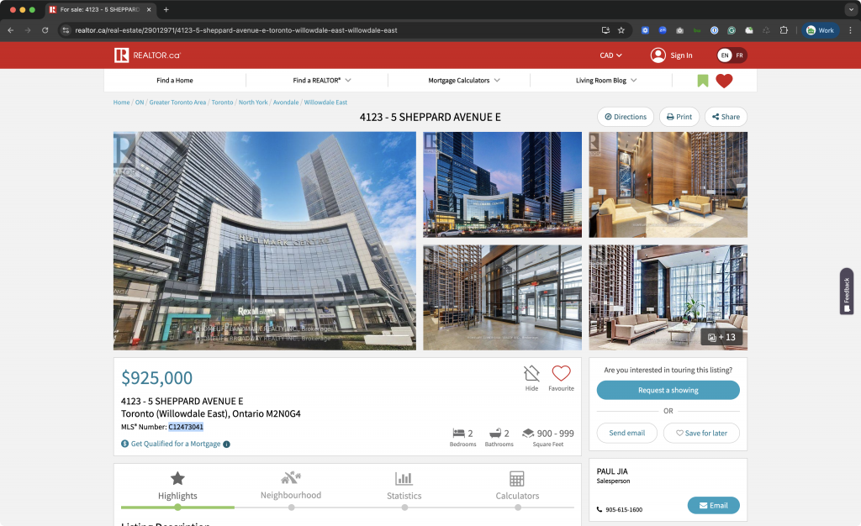The image size is (861, 526).
Task: Open the Find a Home menu
Action: click(x=175, y=81)
